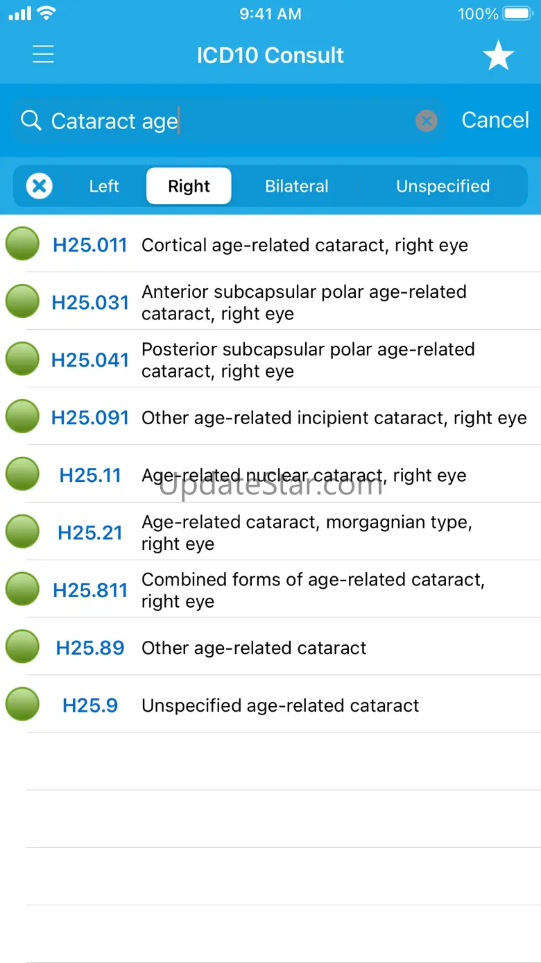Select Age-related nuclear cataract, right eye
Viewport: 541px width, 963px height.
coord(304,476)
